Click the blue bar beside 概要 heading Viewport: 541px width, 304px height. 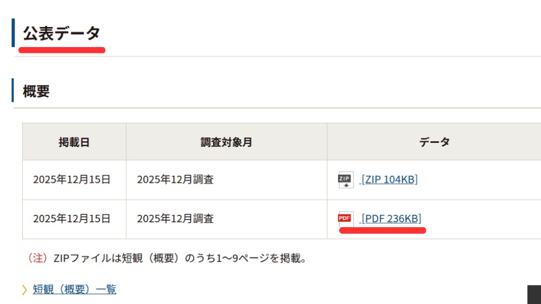13,90
